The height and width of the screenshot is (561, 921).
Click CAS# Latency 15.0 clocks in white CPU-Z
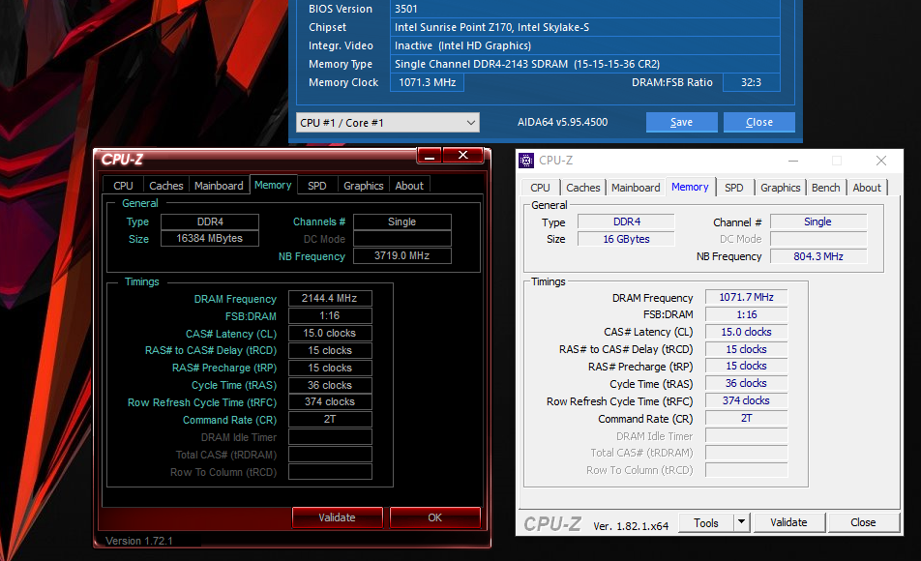pyautogui.click(x=746, y=332)
